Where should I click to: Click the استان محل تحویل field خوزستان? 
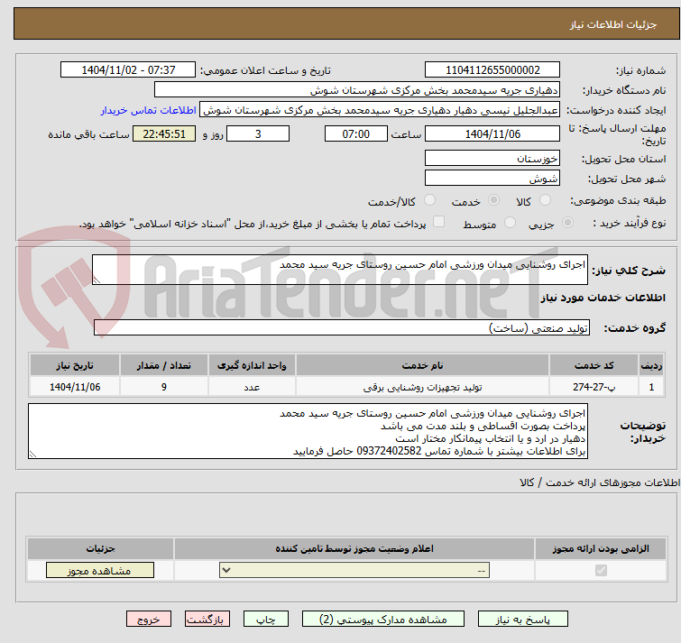[x=492, y=158]
